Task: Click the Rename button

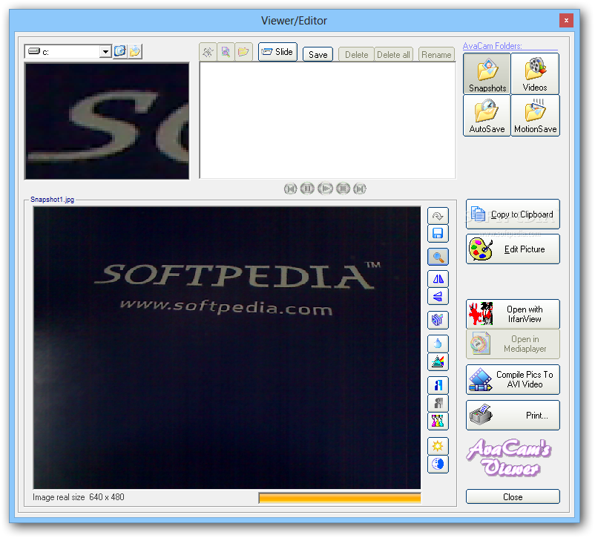Action: 436,55
